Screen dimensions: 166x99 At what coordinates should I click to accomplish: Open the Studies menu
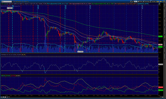tap(153, 2)
